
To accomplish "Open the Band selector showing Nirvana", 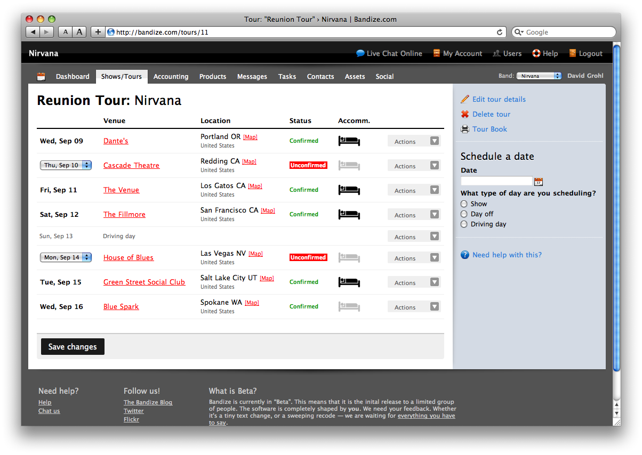I will coord(539,76).
